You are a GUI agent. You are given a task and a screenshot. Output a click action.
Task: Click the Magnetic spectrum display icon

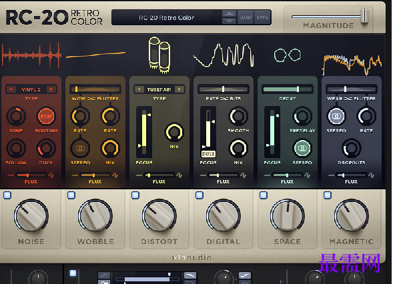tap(352, 65)
